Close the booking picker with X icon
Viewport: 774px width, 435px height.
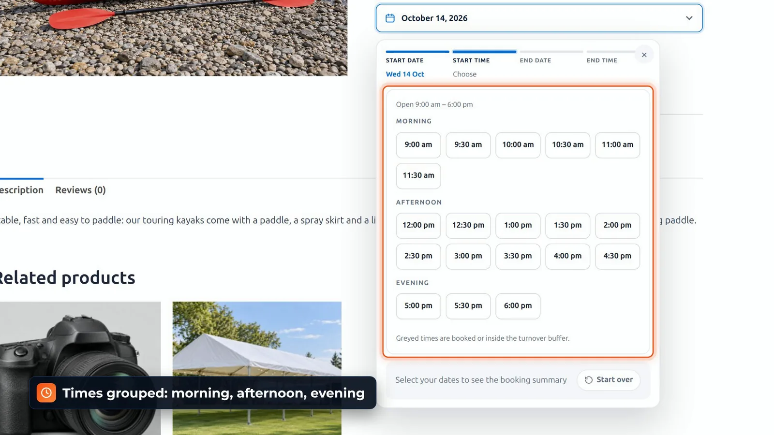point(644,55)
